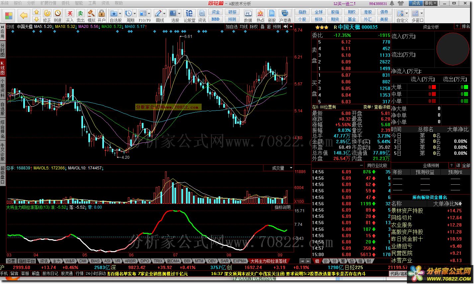This screenshot has width=474, height=284.
Task: Expand 多窗口 dropdown arrow
Action: point(422,14)
